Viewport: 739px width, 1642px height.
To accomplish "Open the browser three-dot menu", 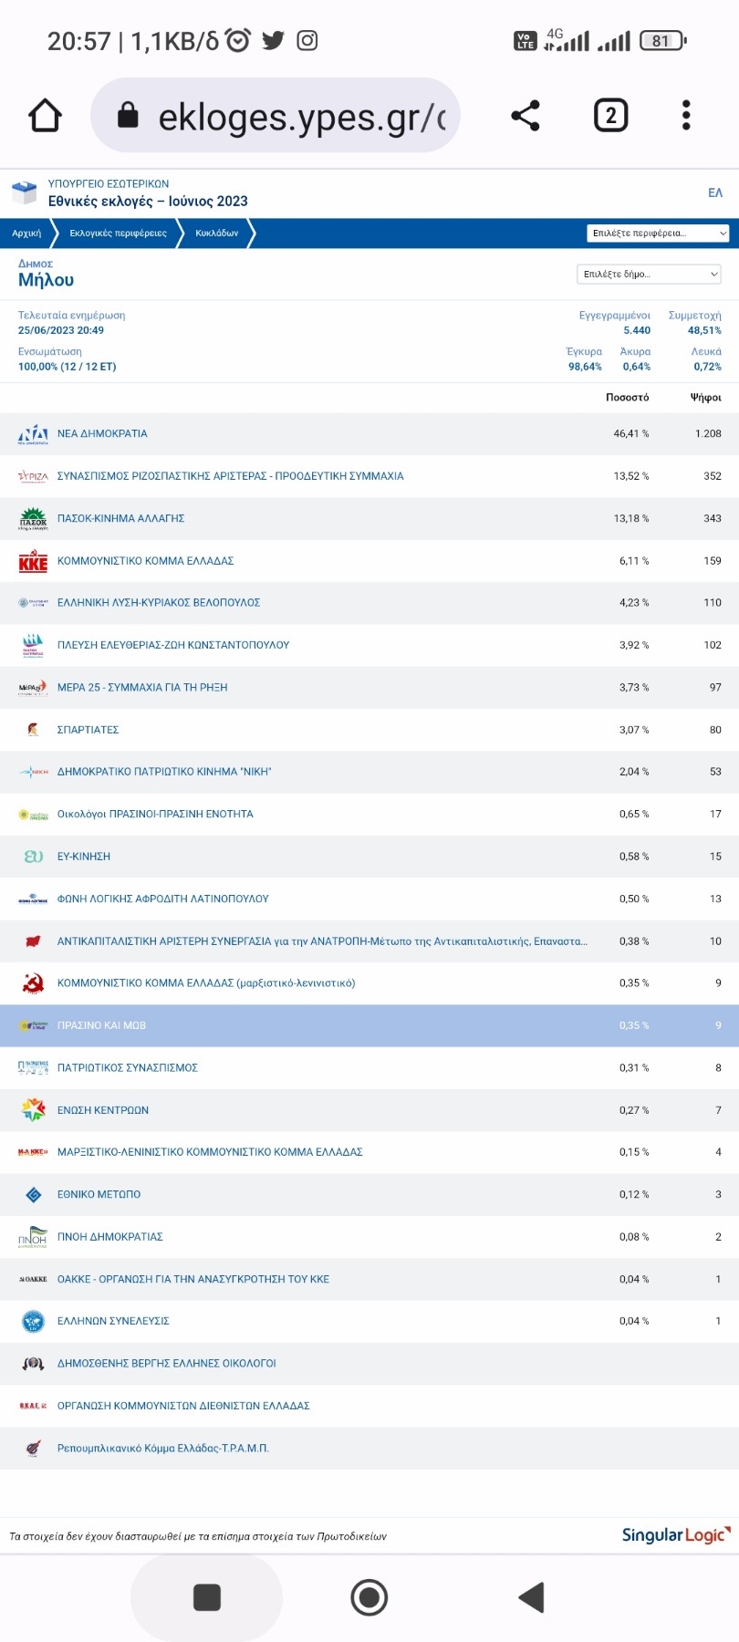I will [x=686, y=116].
